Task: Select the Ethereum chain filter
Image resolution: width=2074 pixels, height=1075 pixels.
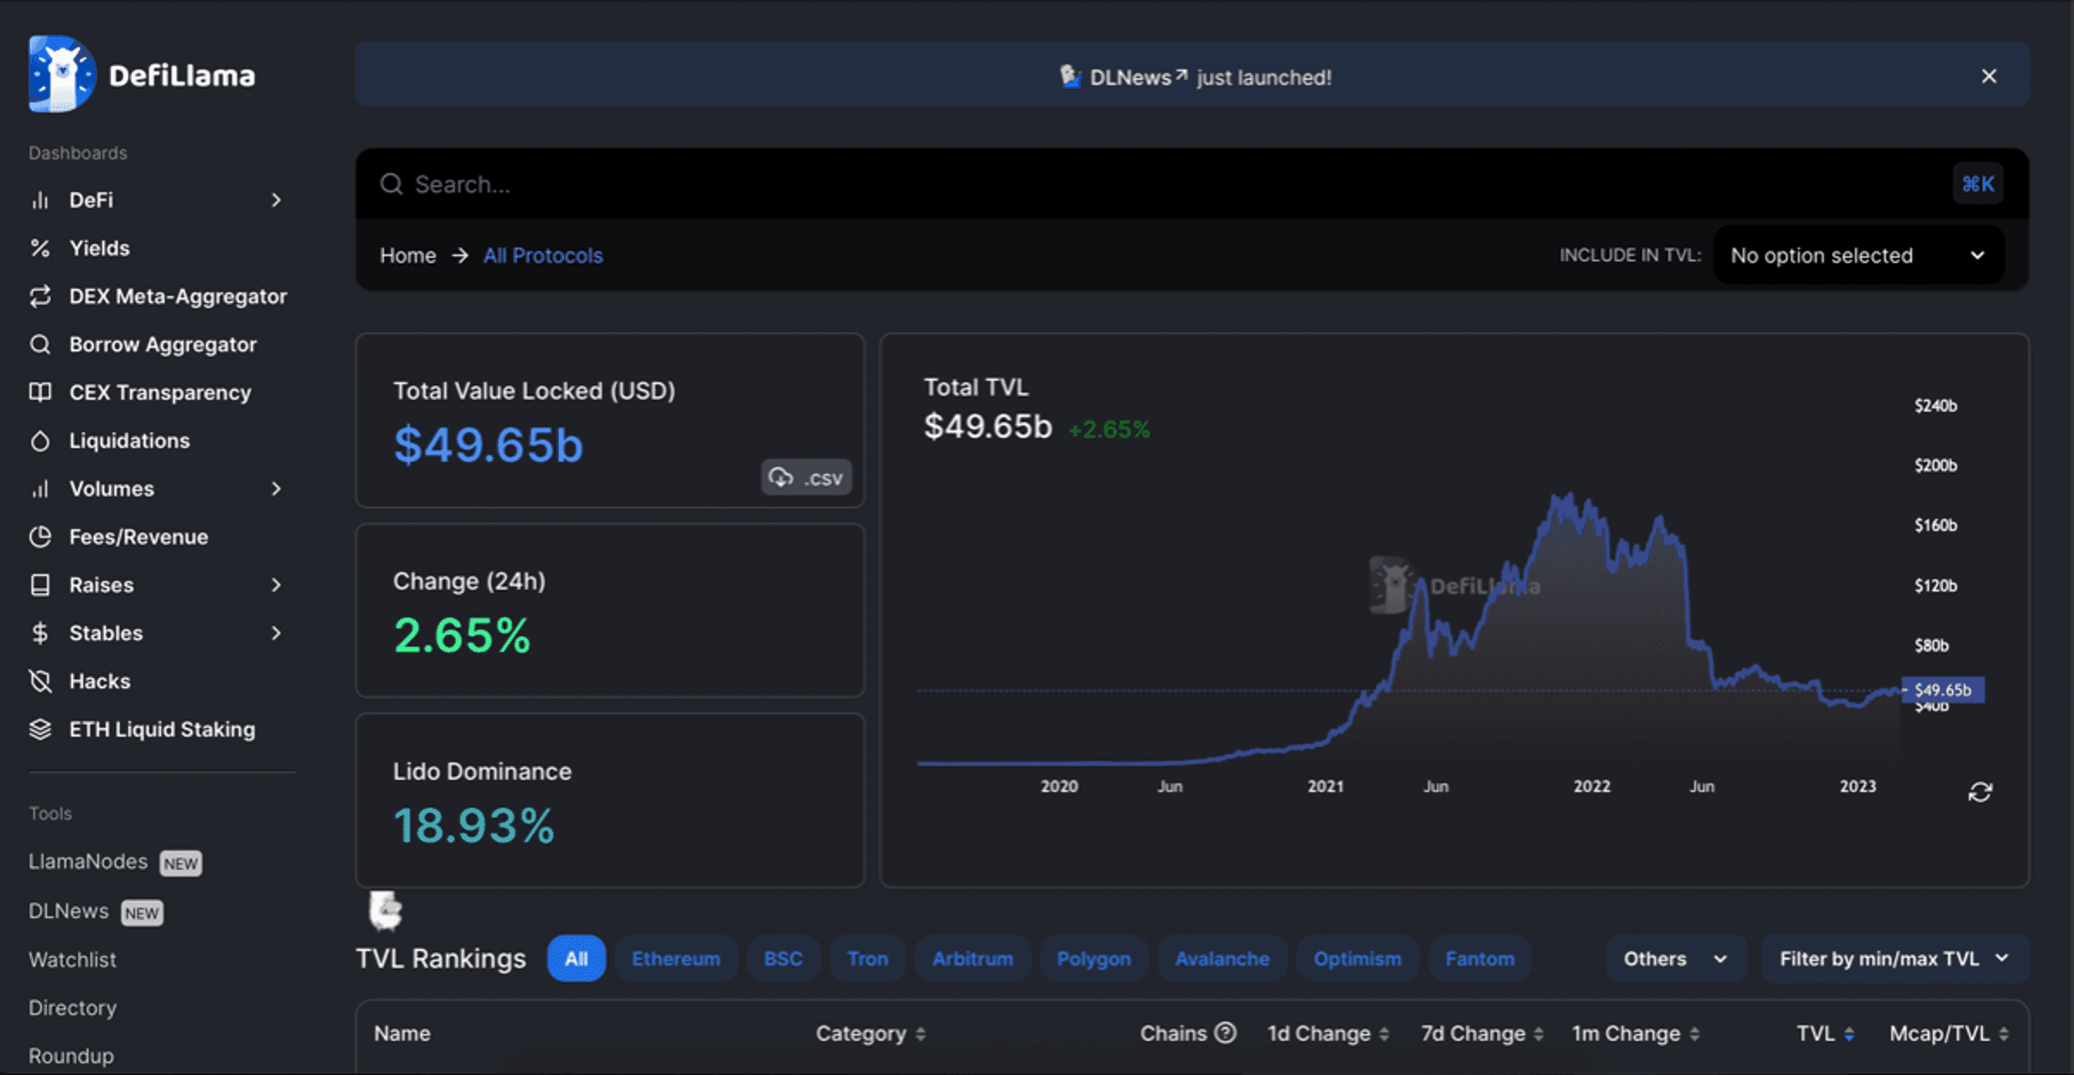Action: 676,958
